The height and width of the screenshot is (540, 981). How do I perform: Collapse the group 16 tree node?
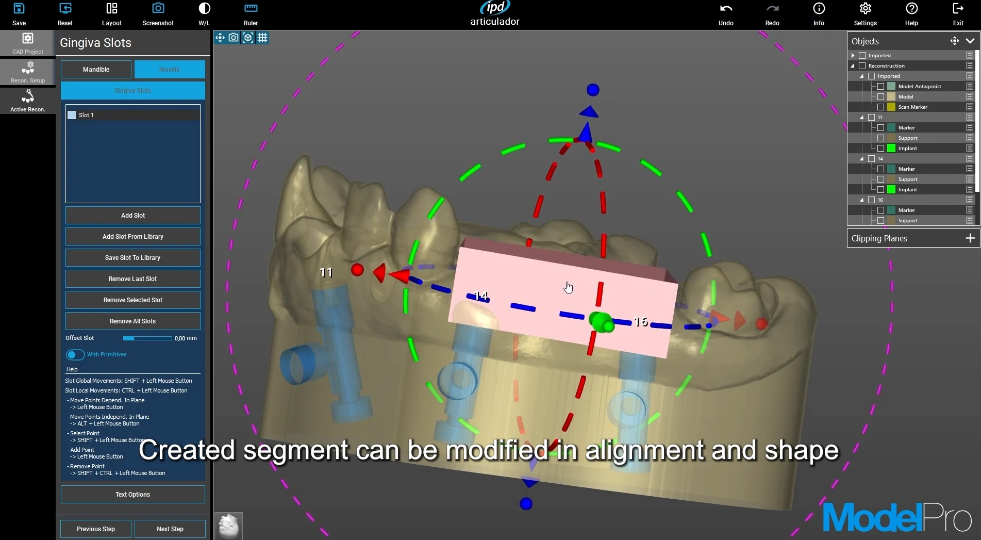pos(862,200)
